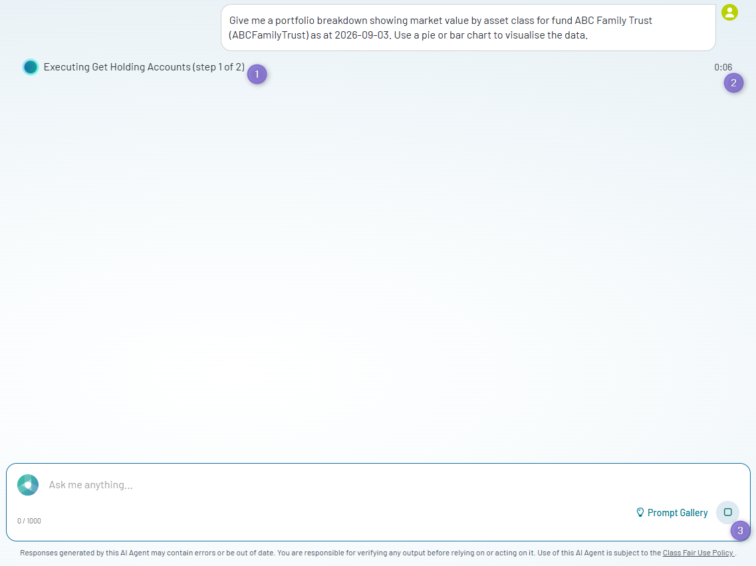Click the 0 / 1000 character counter

click(29, 521)
